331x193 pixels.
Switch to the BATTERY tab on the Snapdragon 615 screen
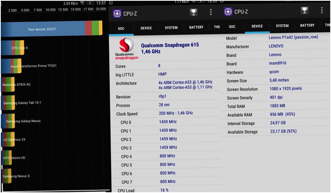(x=196, y=27)
